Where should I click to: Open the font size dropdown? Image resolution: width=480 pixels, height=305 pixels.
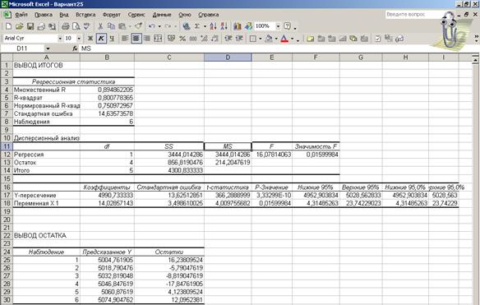[x=79, y=39]
